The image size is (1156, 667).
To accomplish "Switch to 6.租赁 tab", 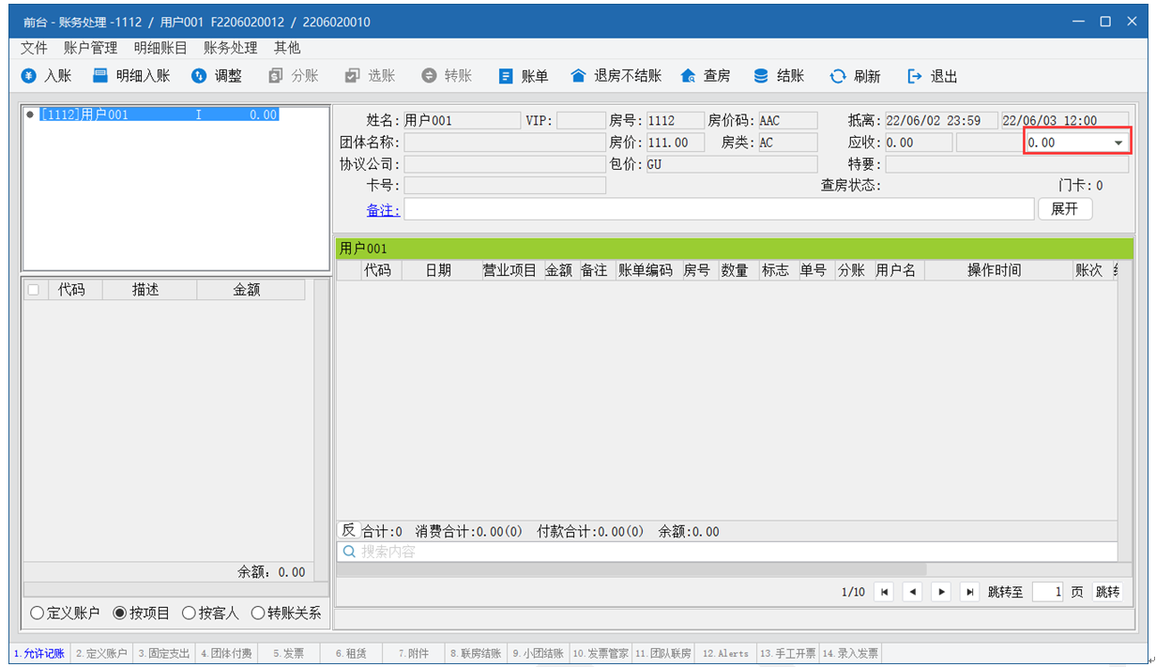I will (351, 653).
